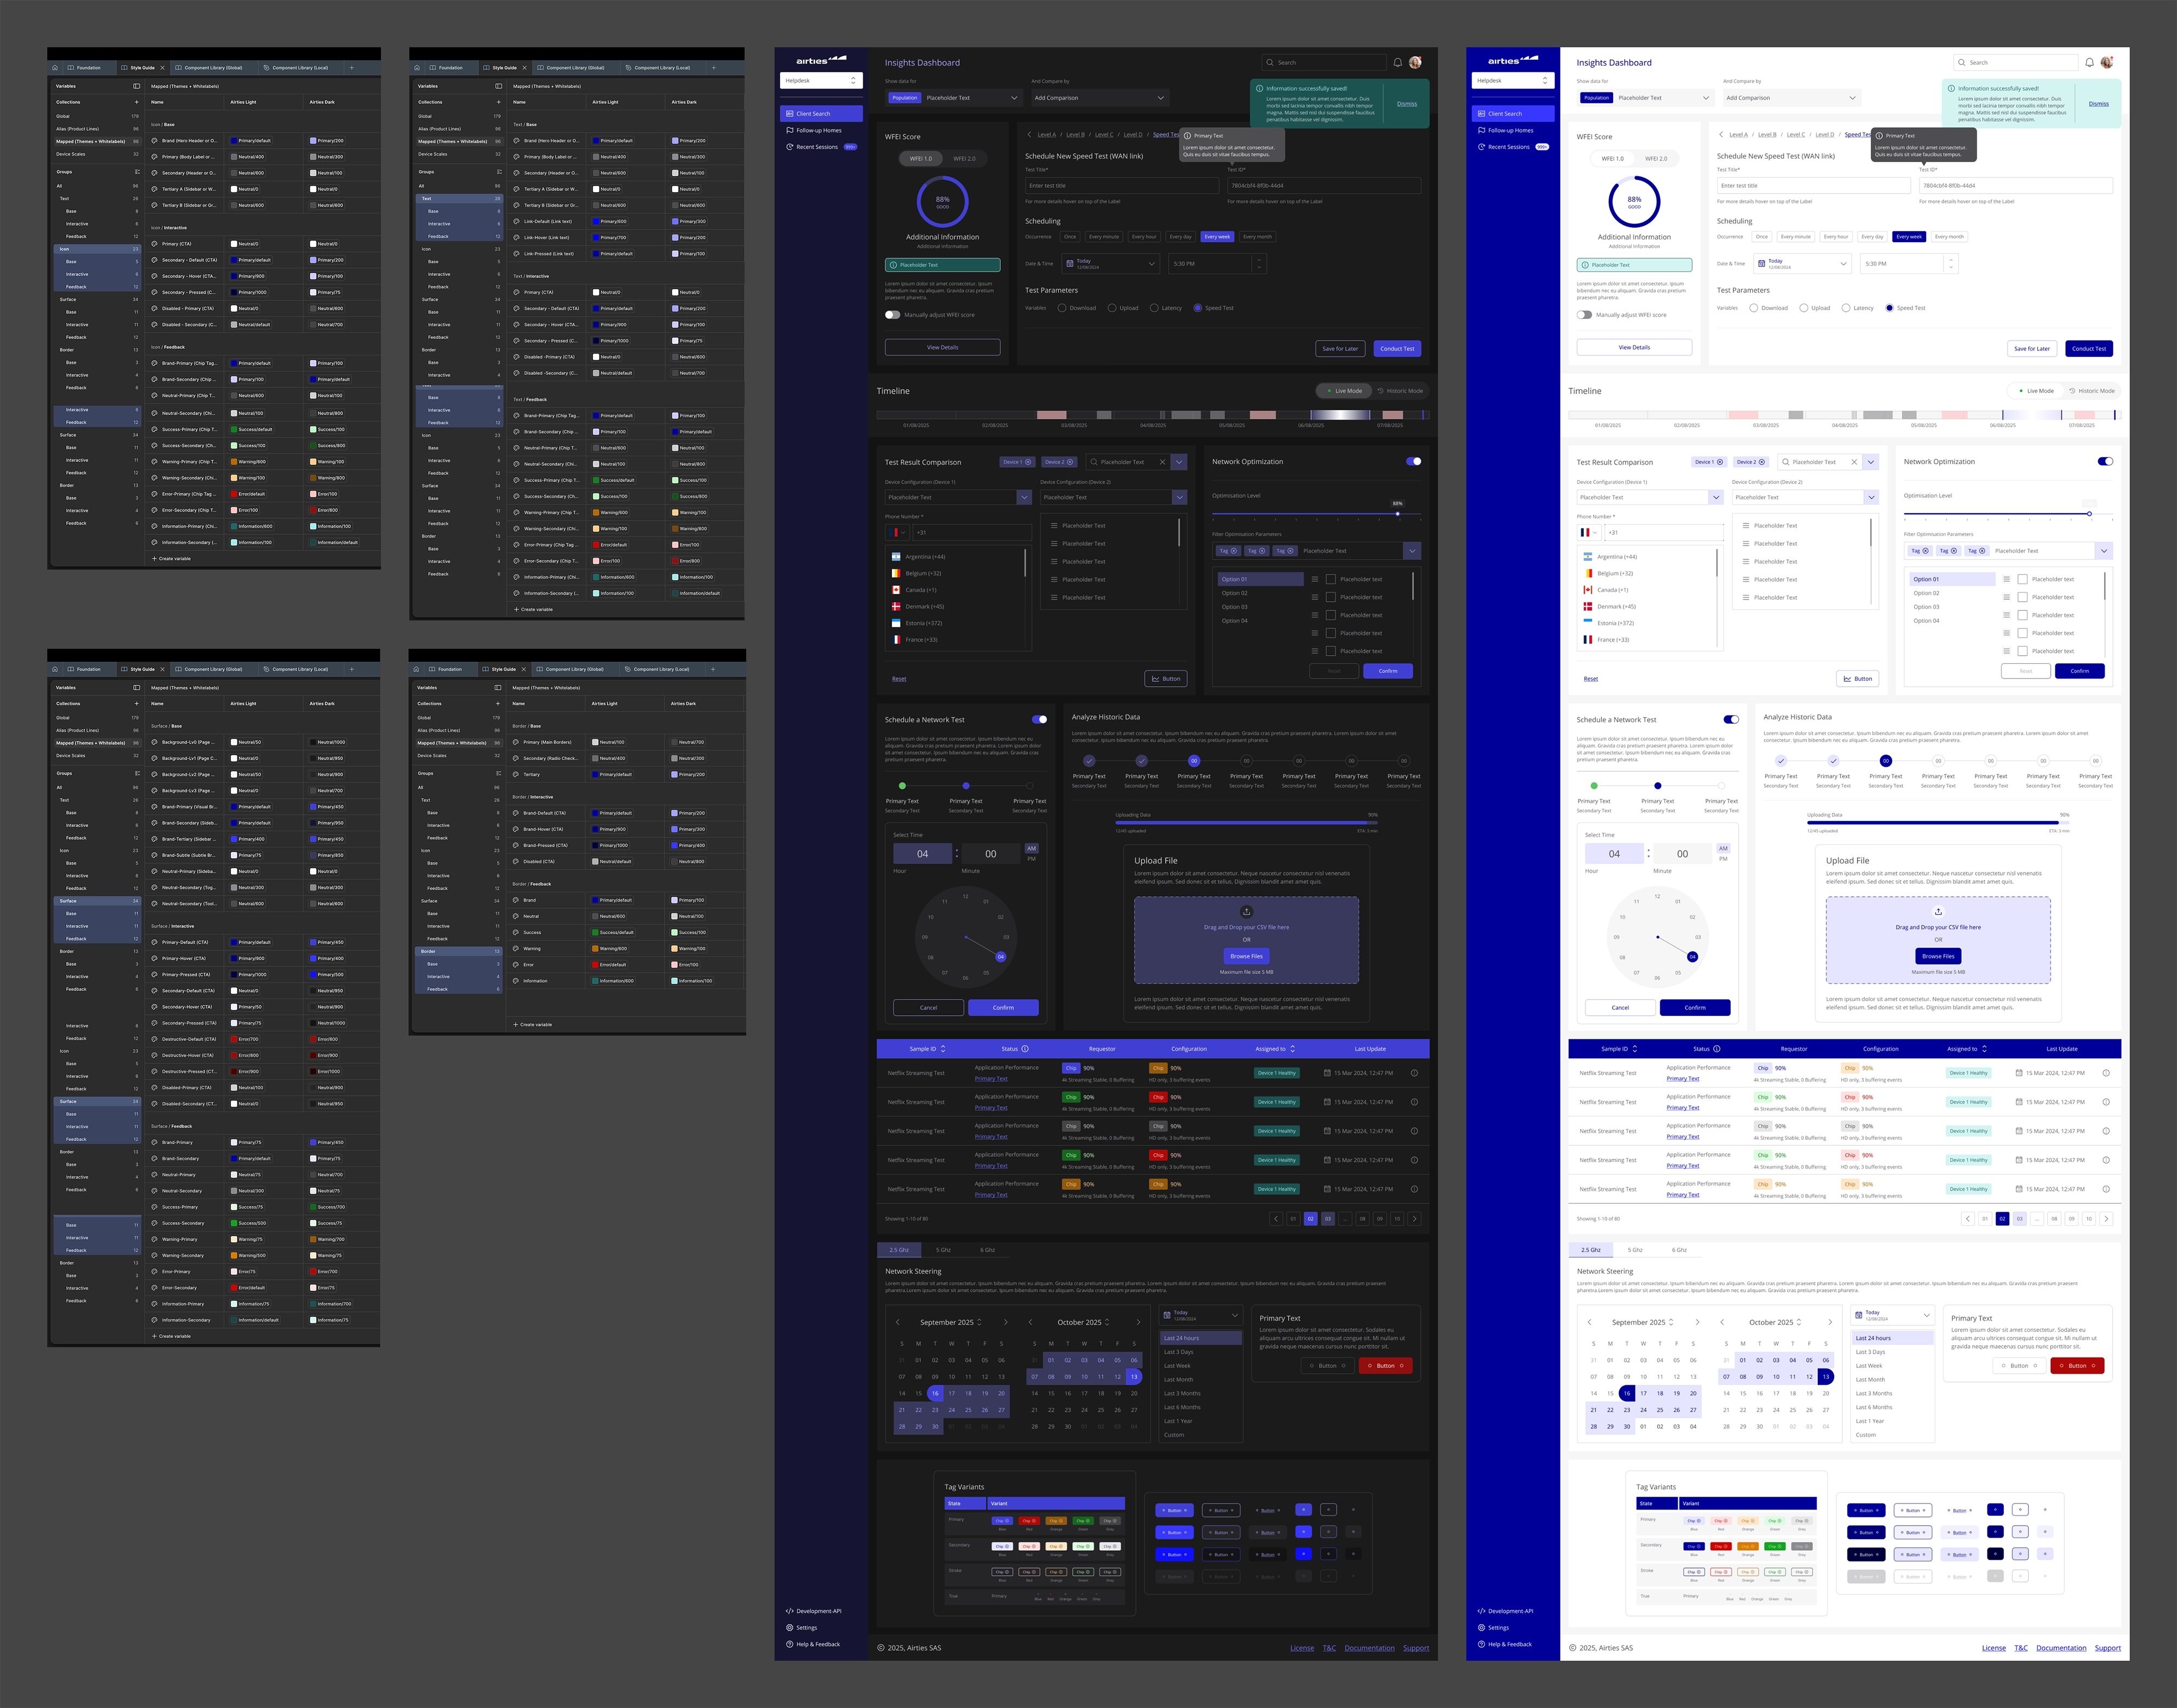Open Add Comparison dropdown in dark dashboard
2177x1708 pixels.
coord(1100,98)
